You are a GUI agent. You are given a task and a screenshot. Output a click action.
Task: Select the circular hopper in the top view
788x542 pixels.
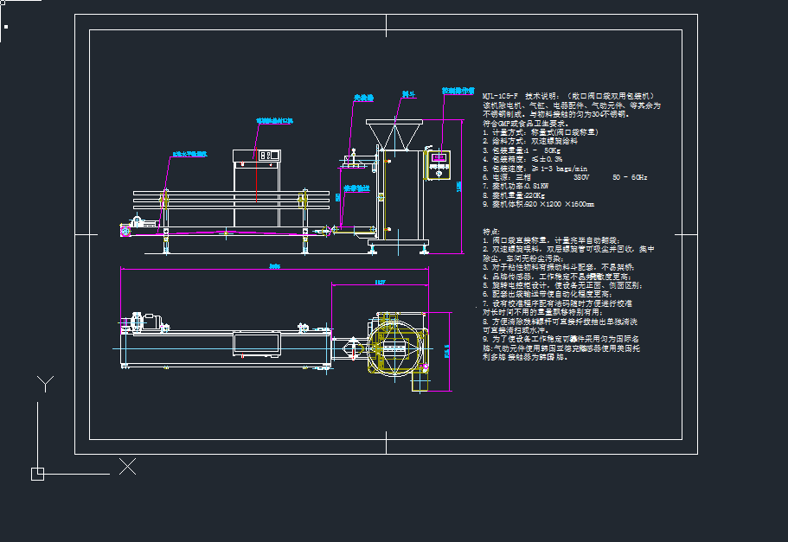(394, 347)
